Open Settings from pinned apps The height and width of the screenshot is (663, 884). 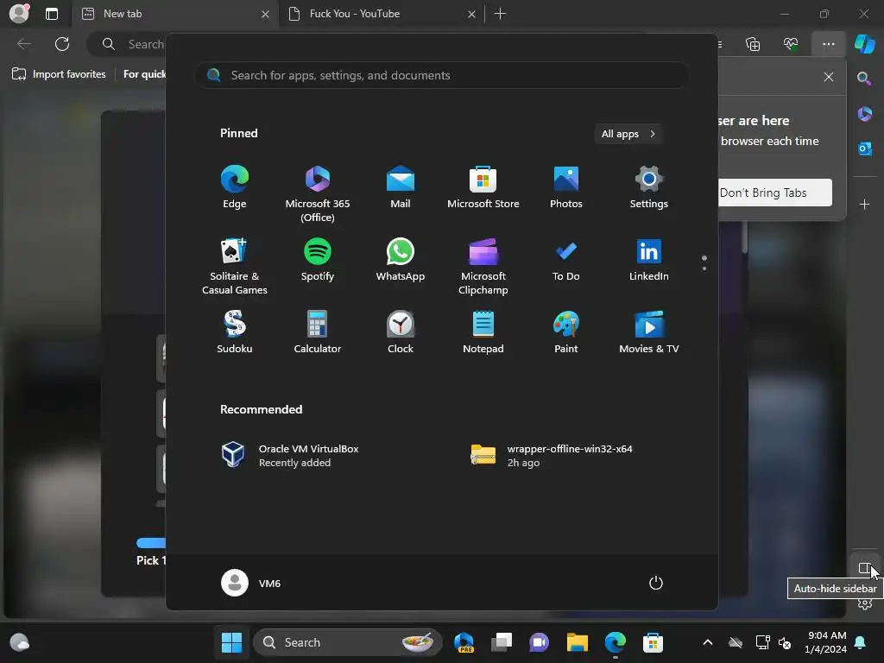pyautogui.click(x=649, y=187)
